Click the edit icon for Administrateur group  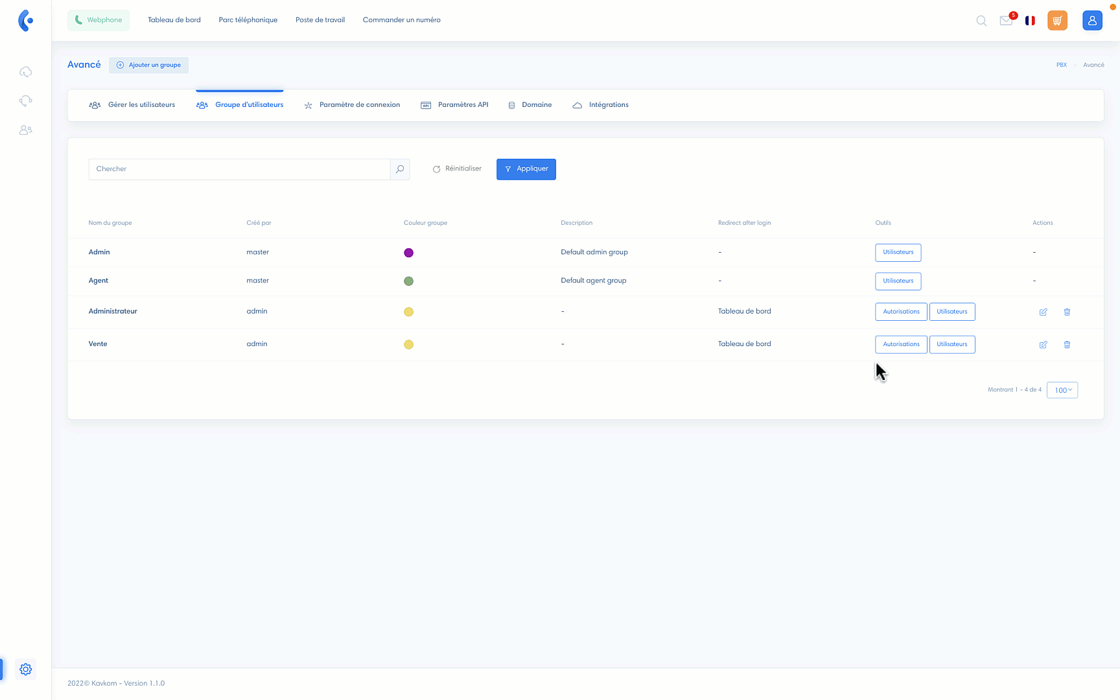click(x=1043, y=312)
